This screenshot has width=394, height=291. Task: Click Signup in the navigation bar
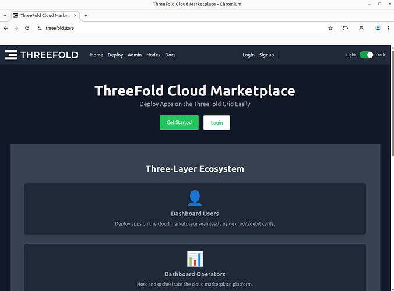pos(266,55)
